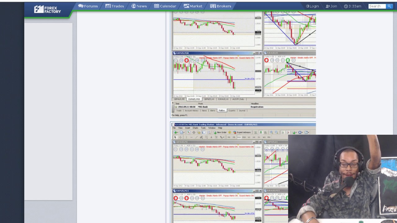Open the Strategy Tester icon in MT4 toolbar
Image resolution: width=397 pixels, height=223 pixels.
pos(209,133)
